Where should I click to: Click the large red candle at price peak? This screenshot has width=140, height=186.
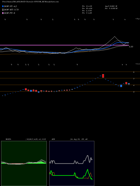[103, 76]
